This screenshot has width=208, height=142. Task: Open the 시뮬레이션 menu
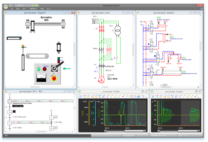click(x=33, y=9)
